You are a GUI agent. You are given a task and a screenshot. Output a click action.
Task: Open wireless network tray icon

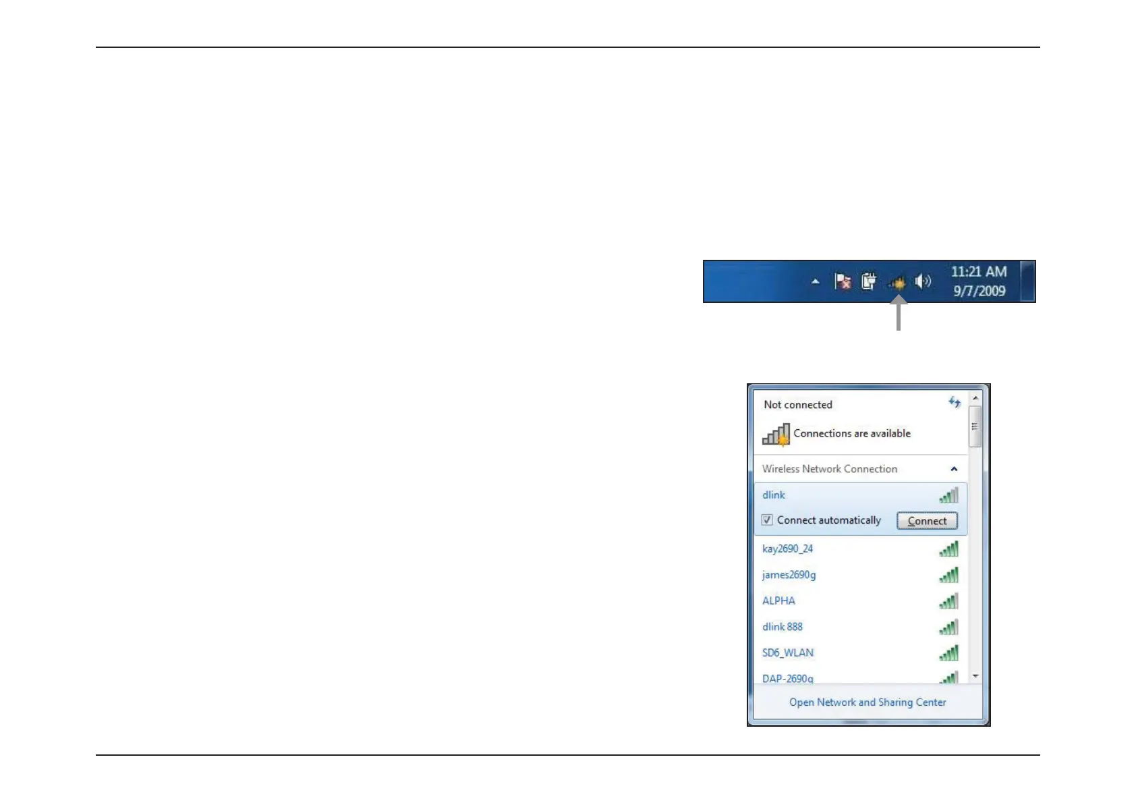coord(897,282)
